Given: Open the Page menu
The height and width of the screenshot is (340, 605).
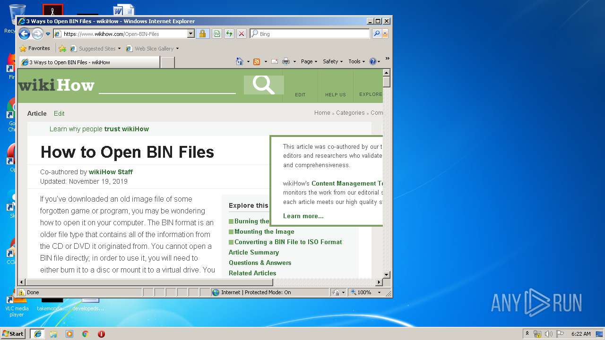Looking at the screenshot, I should click(x=309, y=61).
